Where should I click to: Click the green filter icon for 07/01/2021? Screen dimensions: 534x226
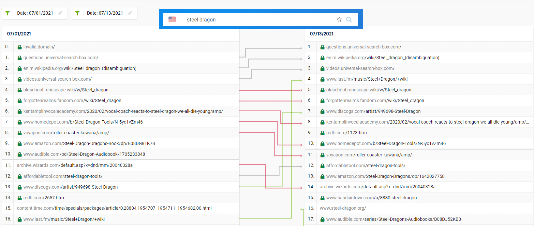[7, 13]
